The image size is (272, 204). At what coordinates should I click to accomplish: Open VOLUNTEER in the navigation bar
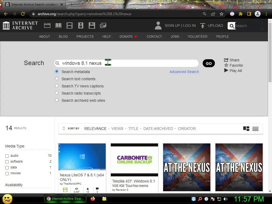(x=197, y=37)
